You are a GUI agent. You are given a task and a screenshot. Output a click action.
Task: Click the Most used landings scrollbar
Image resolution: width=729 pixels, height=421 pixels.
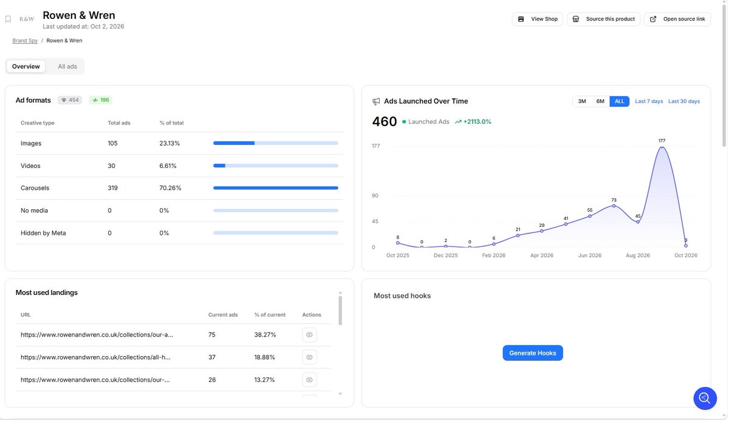point(340,310)
